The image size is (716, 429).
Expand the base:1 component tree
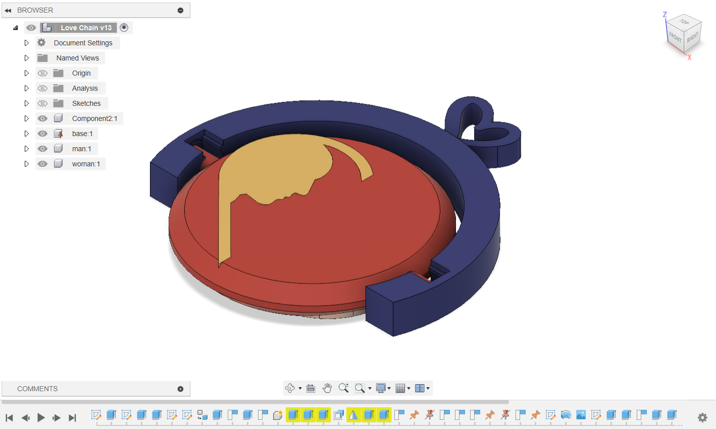[27, 134]
